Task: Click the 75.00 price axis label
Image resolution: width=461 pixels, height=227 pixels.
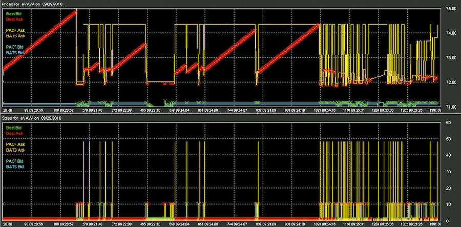Action: click(x=451, y=9)
